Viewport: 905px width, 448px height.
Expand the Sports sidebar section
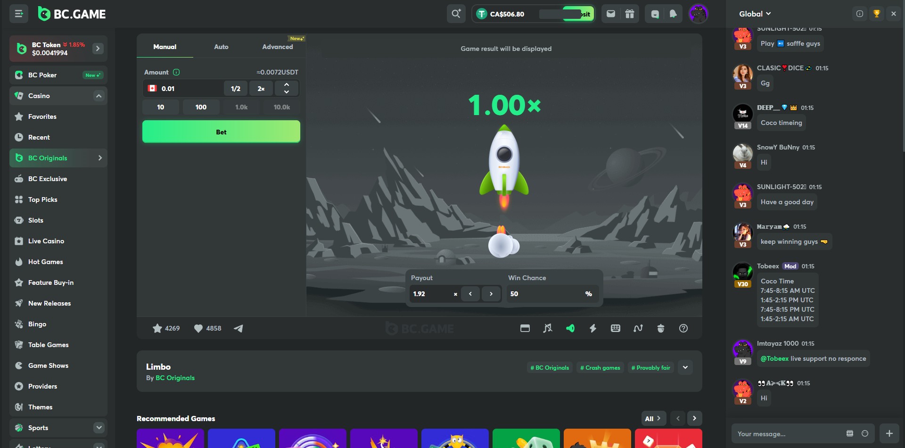[99, 428]
